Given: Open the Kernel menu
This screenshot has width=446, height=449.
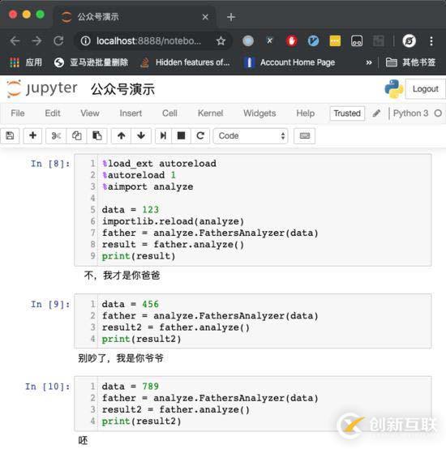Looking at the screenshot, I should tap(210, 113).
